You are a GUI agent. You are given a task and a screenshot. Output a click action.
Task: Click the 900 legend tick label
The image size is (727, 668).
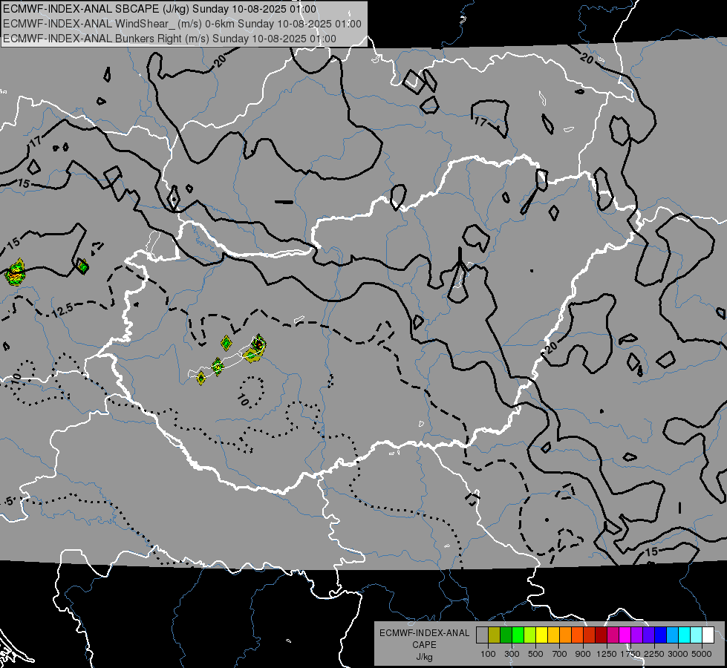tap(583, 654)
